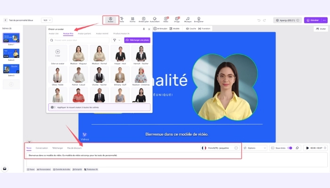Open the Générer more options menu
This screenshot has height=188, width=330.
click(324, 20)
